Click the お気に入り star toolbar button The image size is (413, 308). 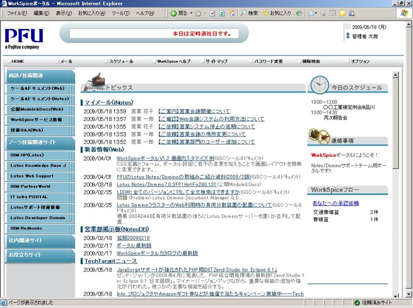277,13
